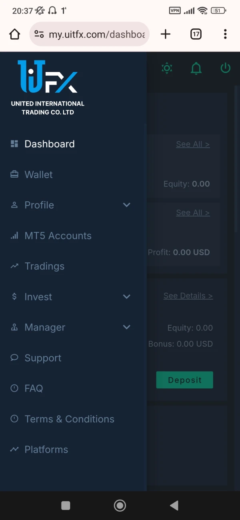The width and height of the screenshot is (240, 520).
Task: Open the browser three-dot menu
Action: [x=225, y=34]
